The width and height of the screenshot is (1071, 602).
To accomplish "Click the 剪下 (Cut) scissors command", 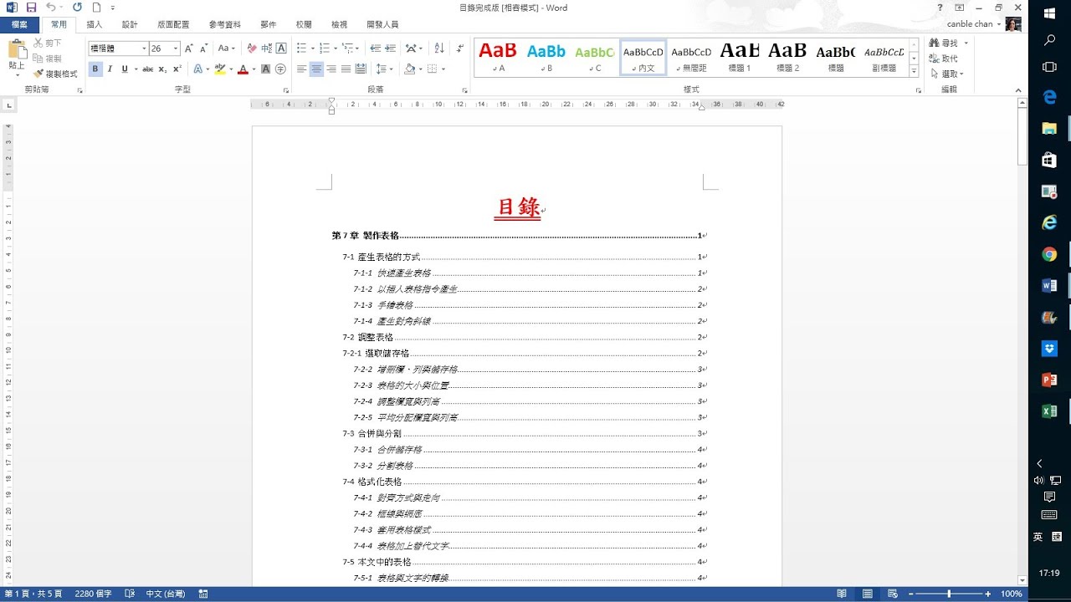I will pos(47,43).
